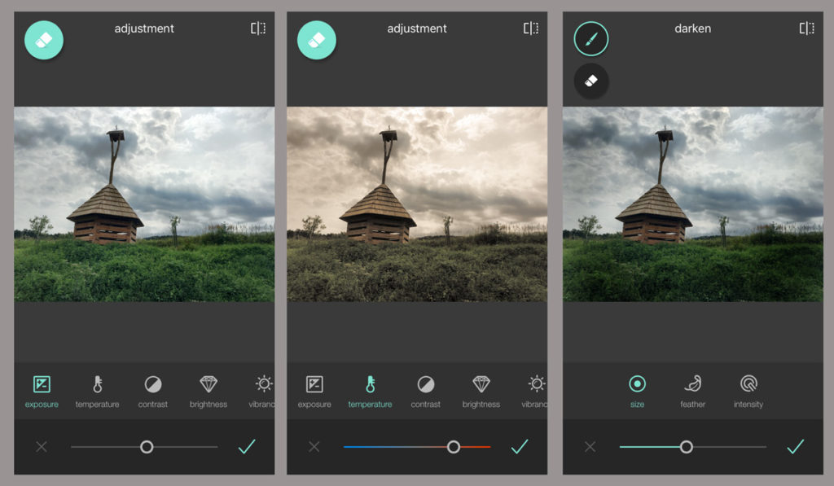Click the brush size slider handle
The image size is (834, 486).
[687, 447]
